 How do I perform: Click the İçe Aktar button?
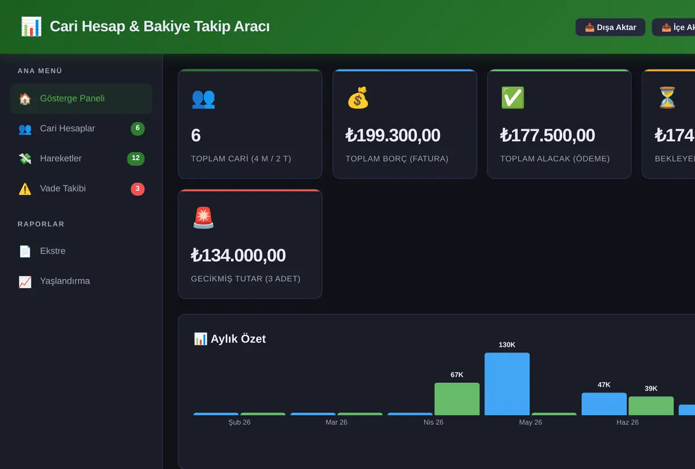(x=674, y=27)
